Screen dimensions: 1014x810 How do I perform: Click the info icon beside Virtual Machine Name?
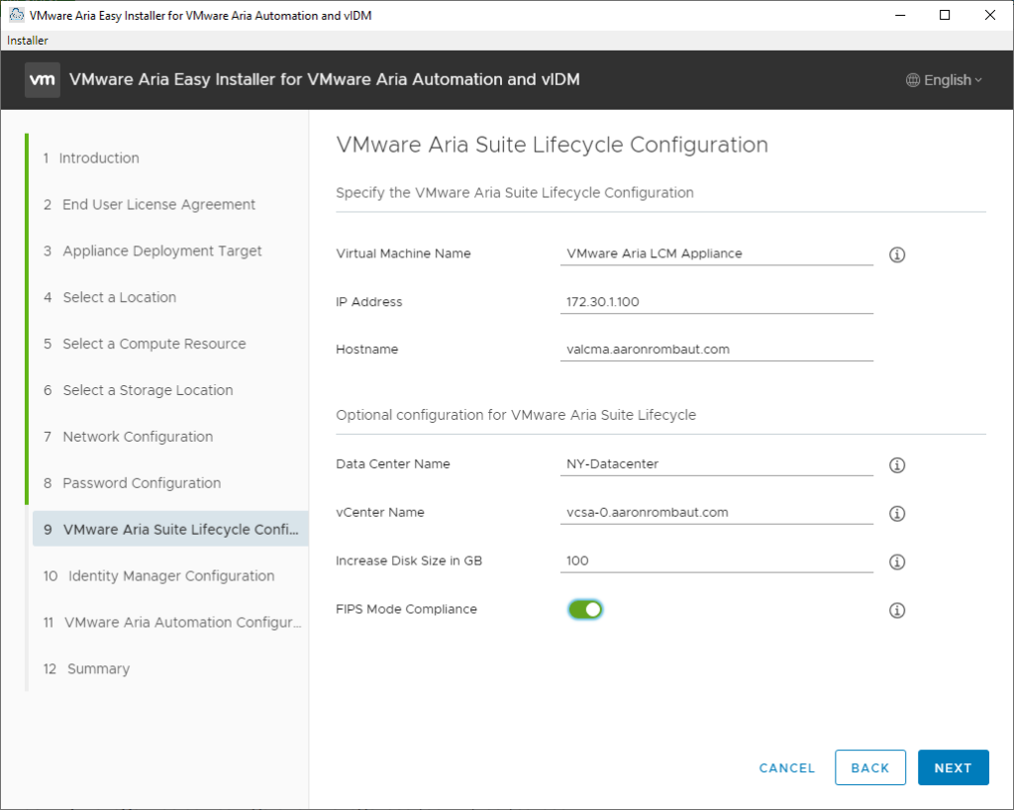(897, 254)
